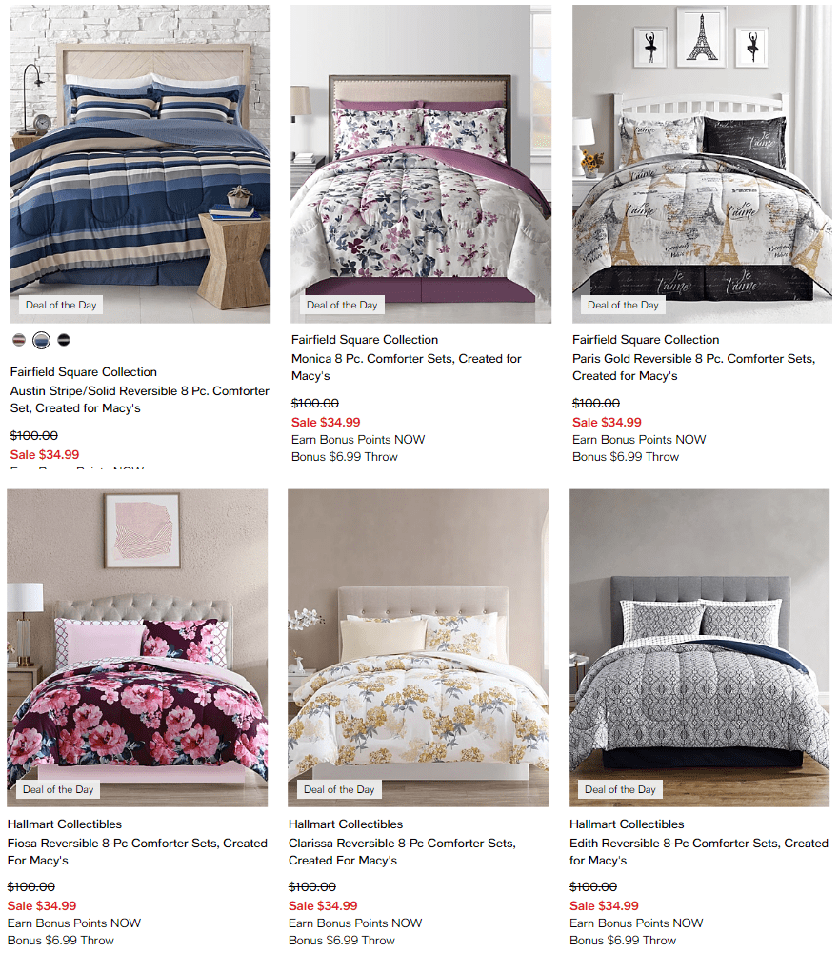Image resolution: width=839 pixels, height=953 pixels.
Task: Select the blue stripe color swatch
Action: tap(41, 340)
